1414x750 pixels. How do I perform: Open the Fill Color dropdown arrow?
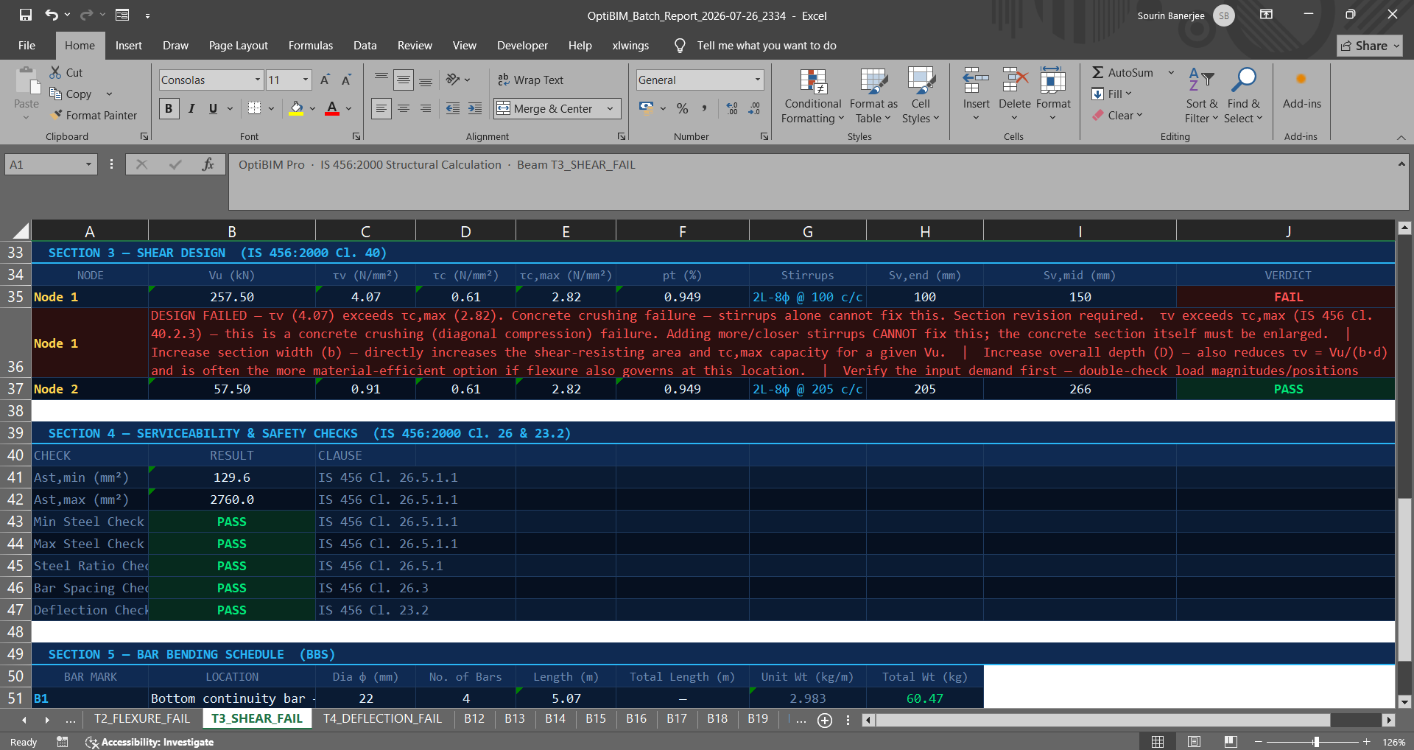[312, 108]
